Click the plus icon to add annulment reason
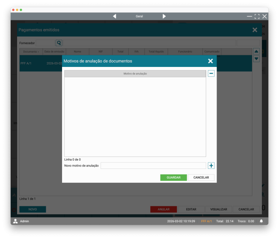This screenshot has width=279, height=239. tap(211, 166)
